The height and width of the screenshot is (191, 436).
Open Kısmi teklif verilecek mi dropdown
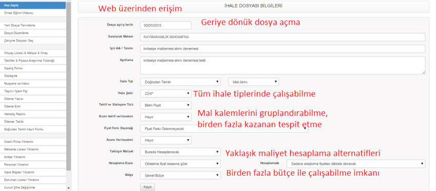(166, 117)
